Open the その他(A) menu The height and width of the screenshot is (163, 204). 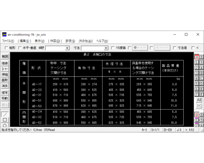click(86, 41)
